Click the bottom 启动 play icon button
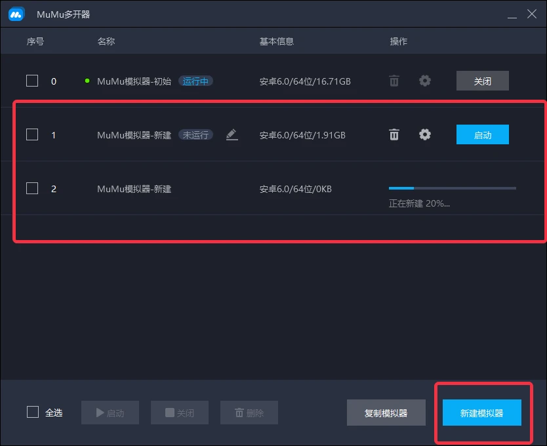 (110, 412)
